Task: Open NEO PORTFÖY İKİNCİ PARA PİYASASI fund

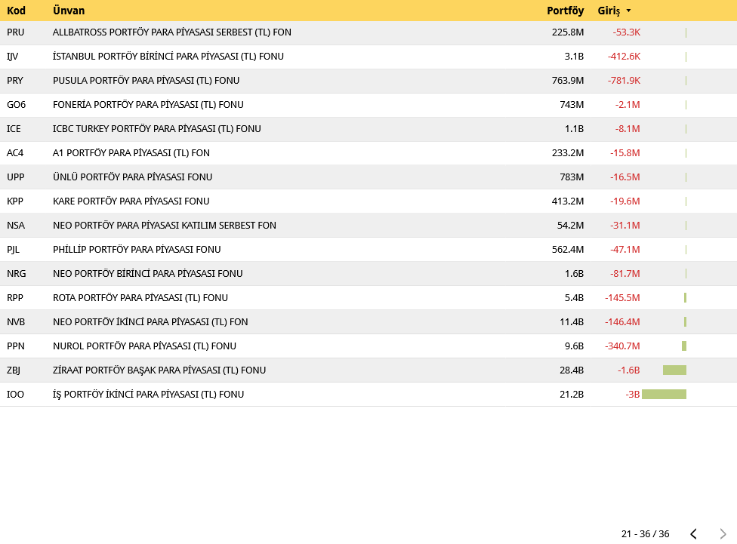Action: coord(150,321)
